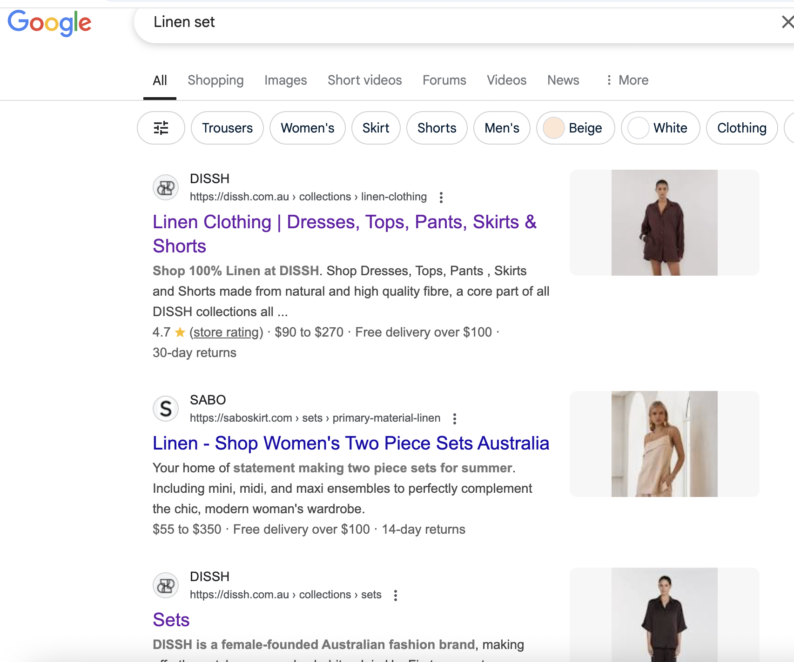
Task: Click the '14-day returns' text
Action: point(424,529)
